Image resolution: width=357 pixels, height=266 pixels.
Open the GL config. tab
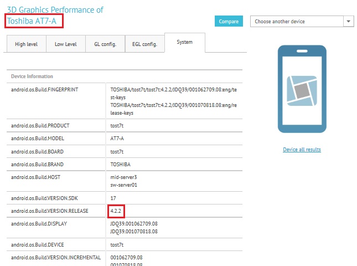tap(105, 44)
